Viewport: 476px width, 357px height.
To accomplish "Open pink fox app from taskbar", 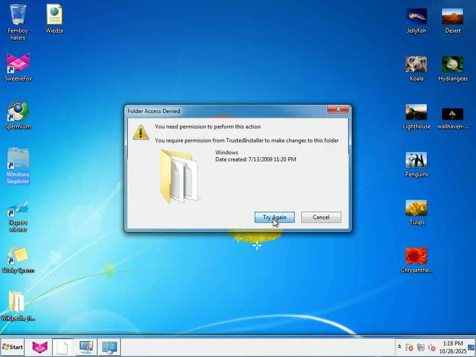I will [x=40, y=347].
